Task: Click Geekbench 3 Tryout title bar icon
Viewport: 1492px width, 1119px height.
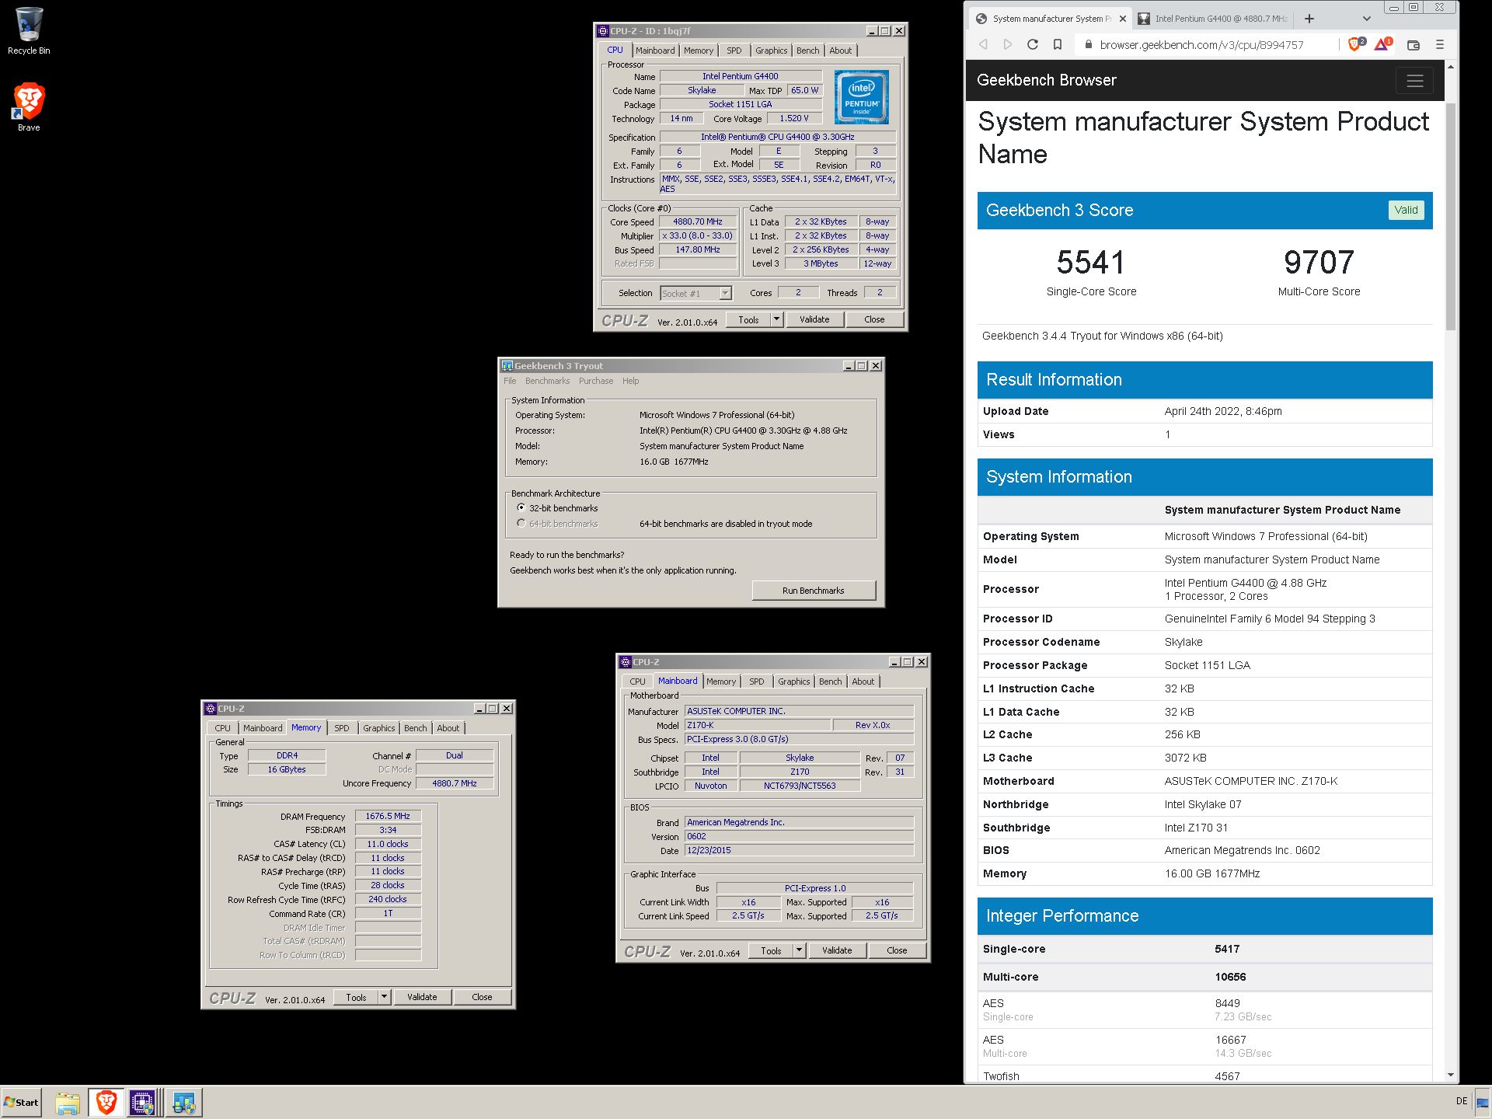Action: click(507, 366)
